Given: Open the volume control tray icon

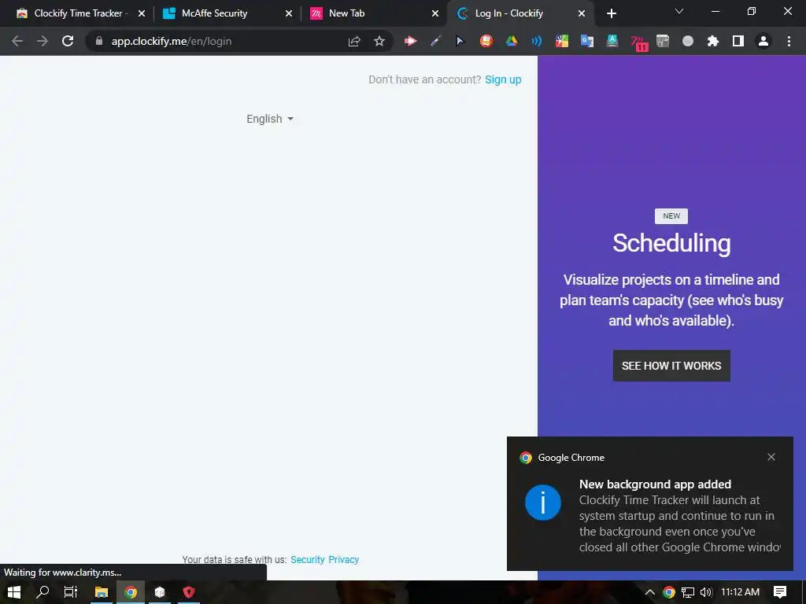Looking at the screenshot, I should 706,592.
